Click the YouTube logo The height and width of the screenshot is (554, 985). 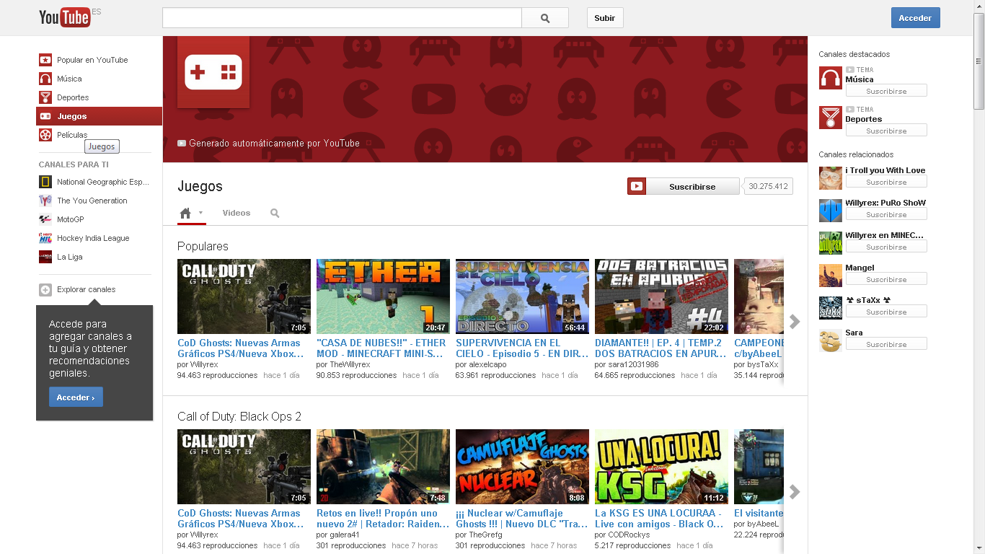coord(64,17)
